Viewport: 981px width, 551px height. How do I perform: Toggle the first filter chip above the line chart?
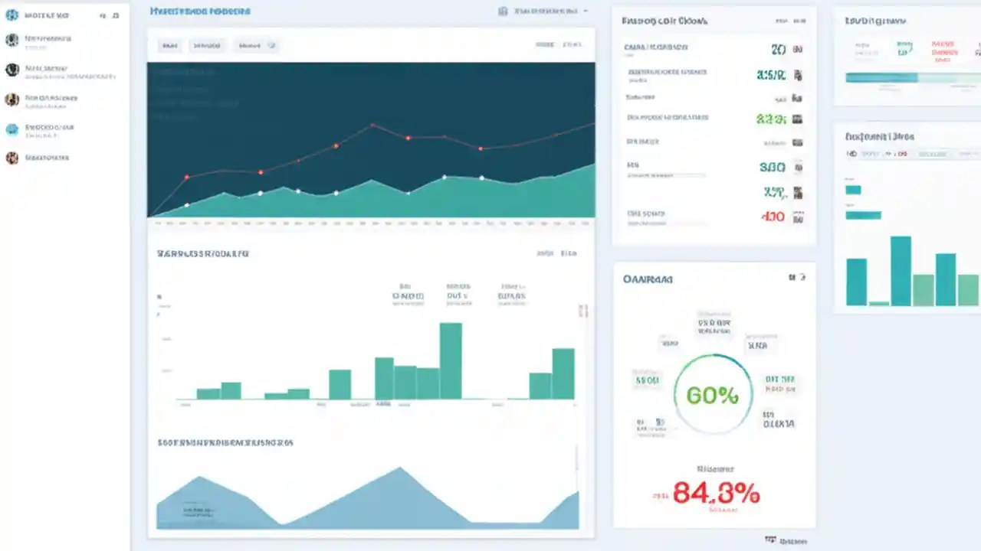point(170,45)
